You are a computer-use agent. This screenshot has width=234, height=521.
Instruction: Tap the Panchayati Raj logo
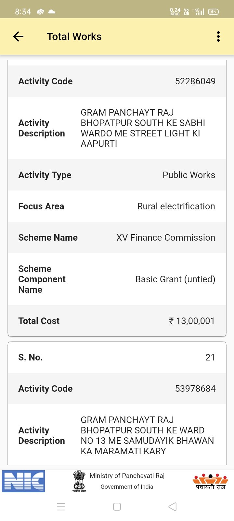[210, 482]
